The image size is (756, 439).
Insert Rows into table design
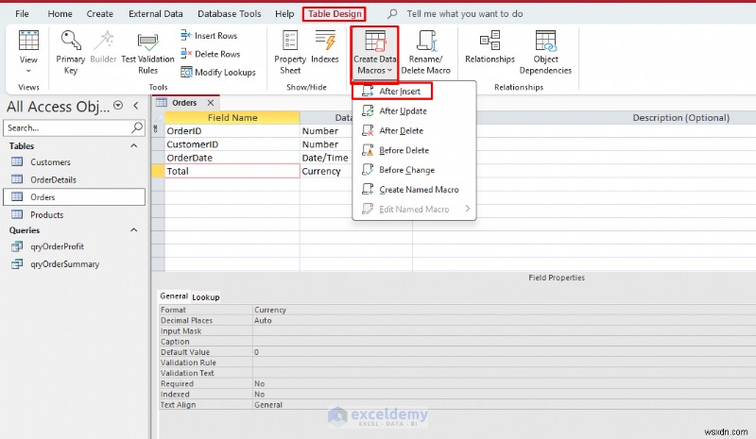click(x=209, y=36)
